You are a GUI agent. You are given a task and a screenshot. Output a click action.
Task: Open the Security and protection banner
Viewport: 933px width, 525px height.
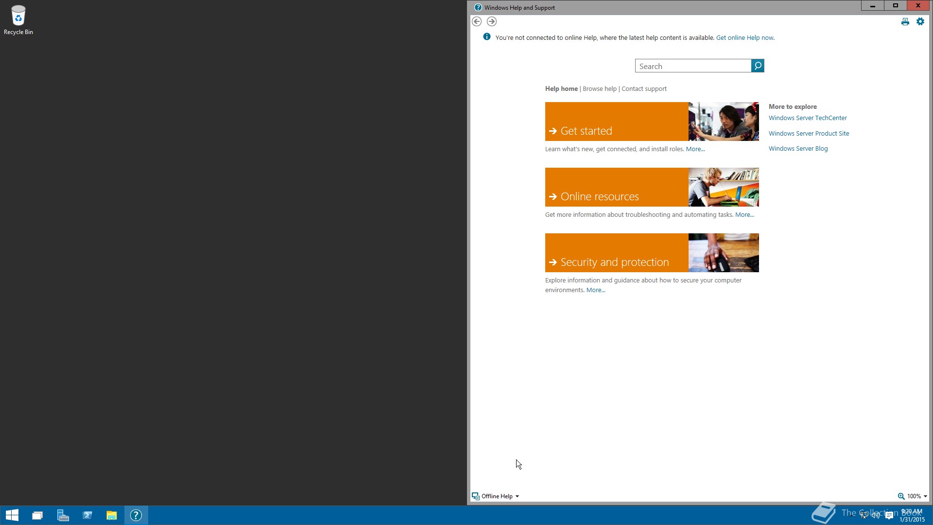(x=617, y=253)
